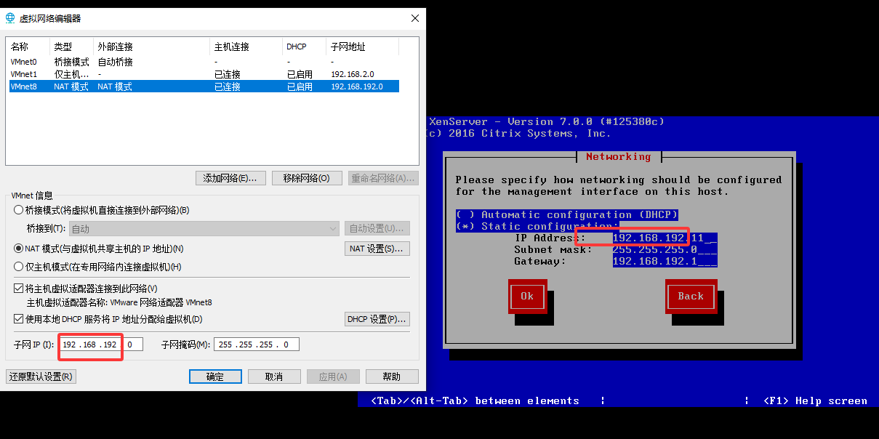Open help with the 帮助 button
The width and height of the screenshot is (879, 439).
[392, 376]
